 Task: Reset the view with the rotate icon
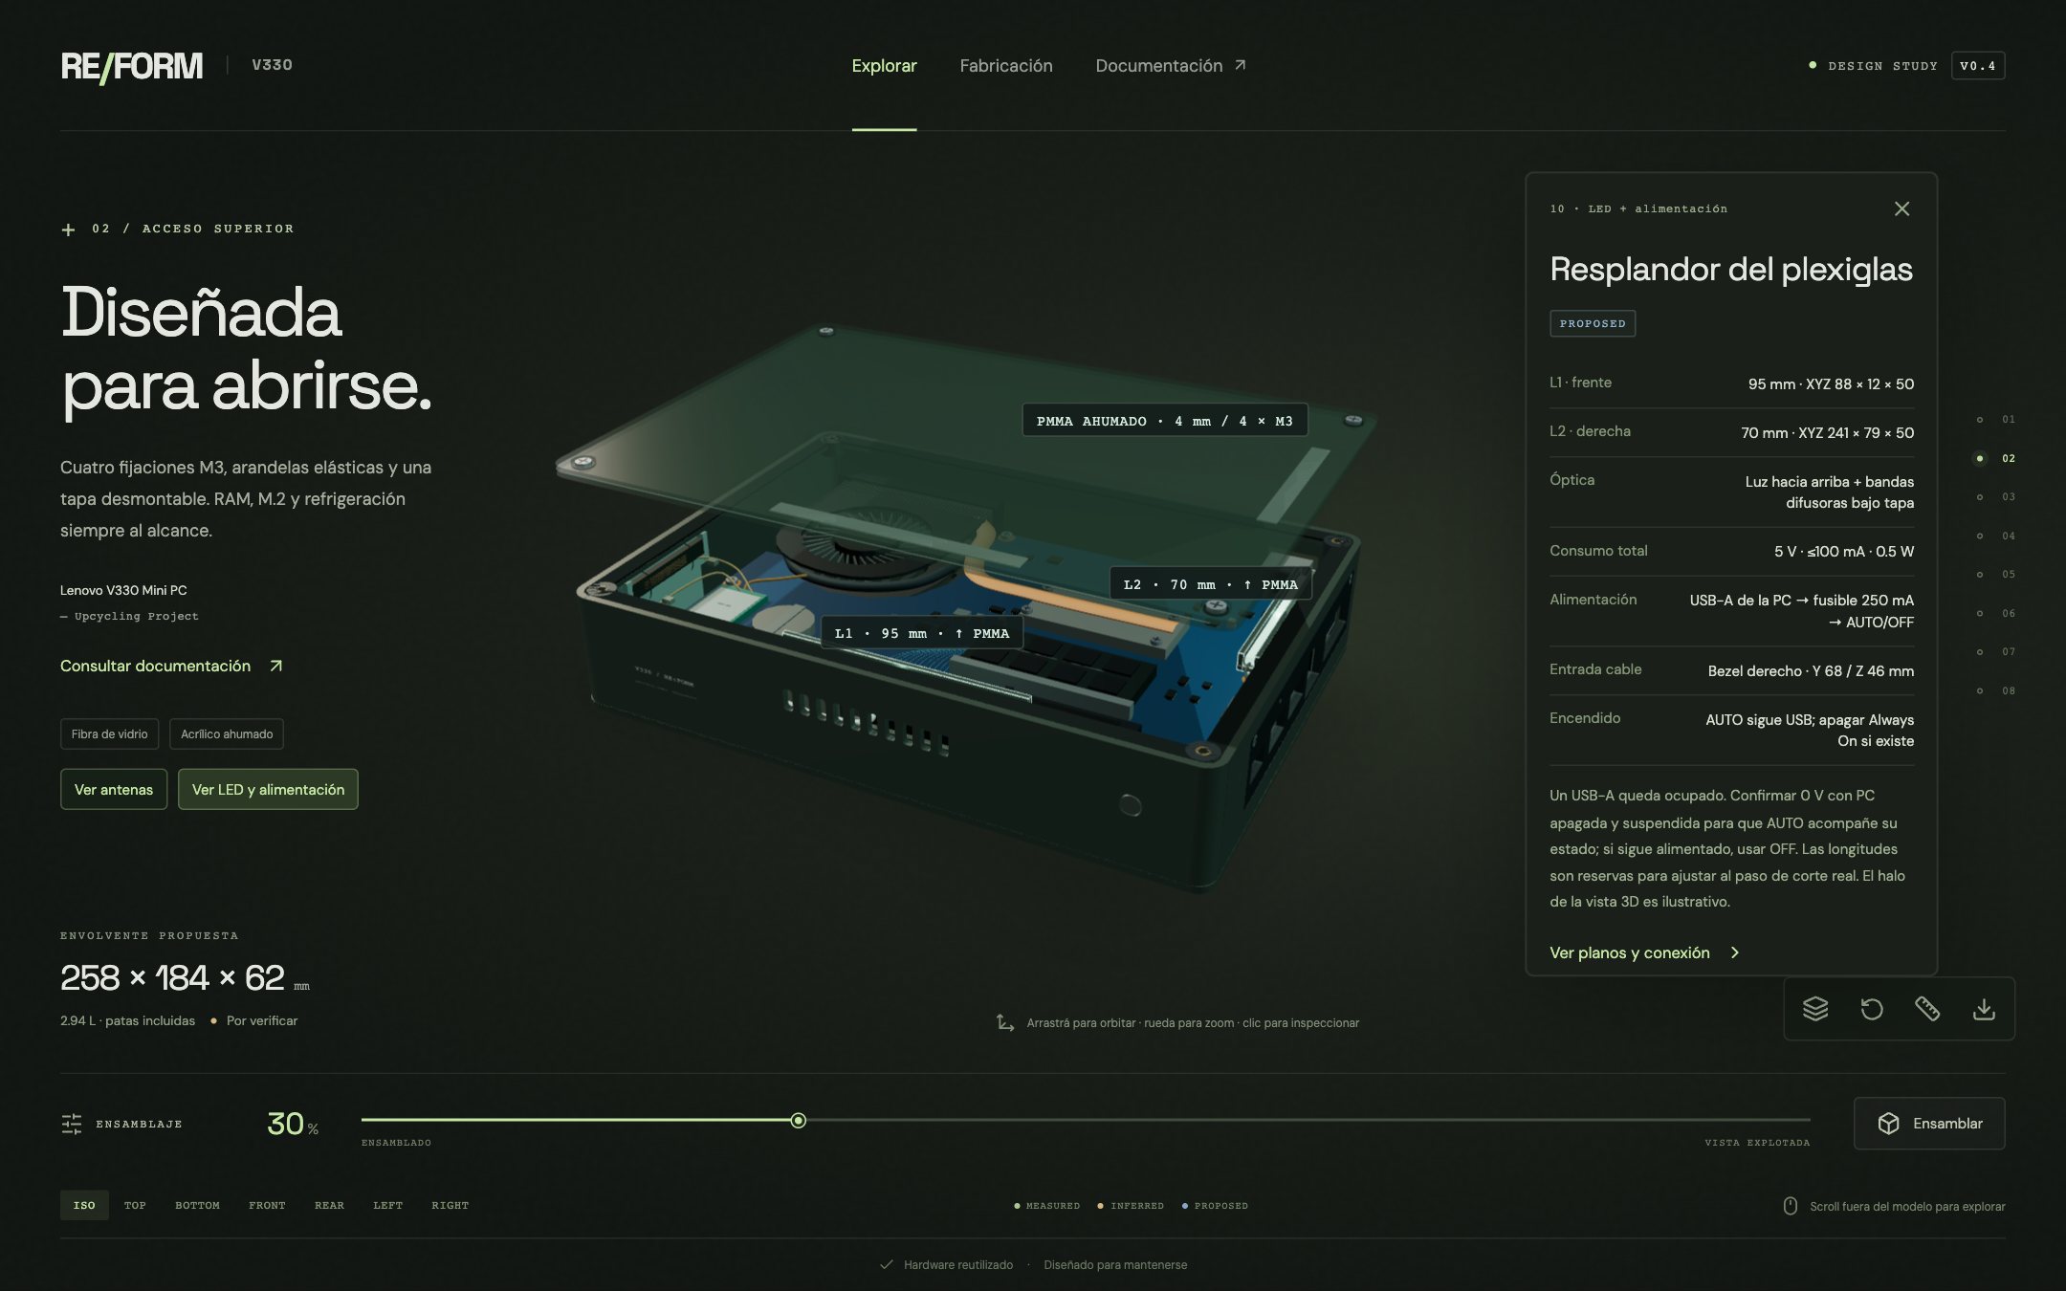pos(1872,1009)
